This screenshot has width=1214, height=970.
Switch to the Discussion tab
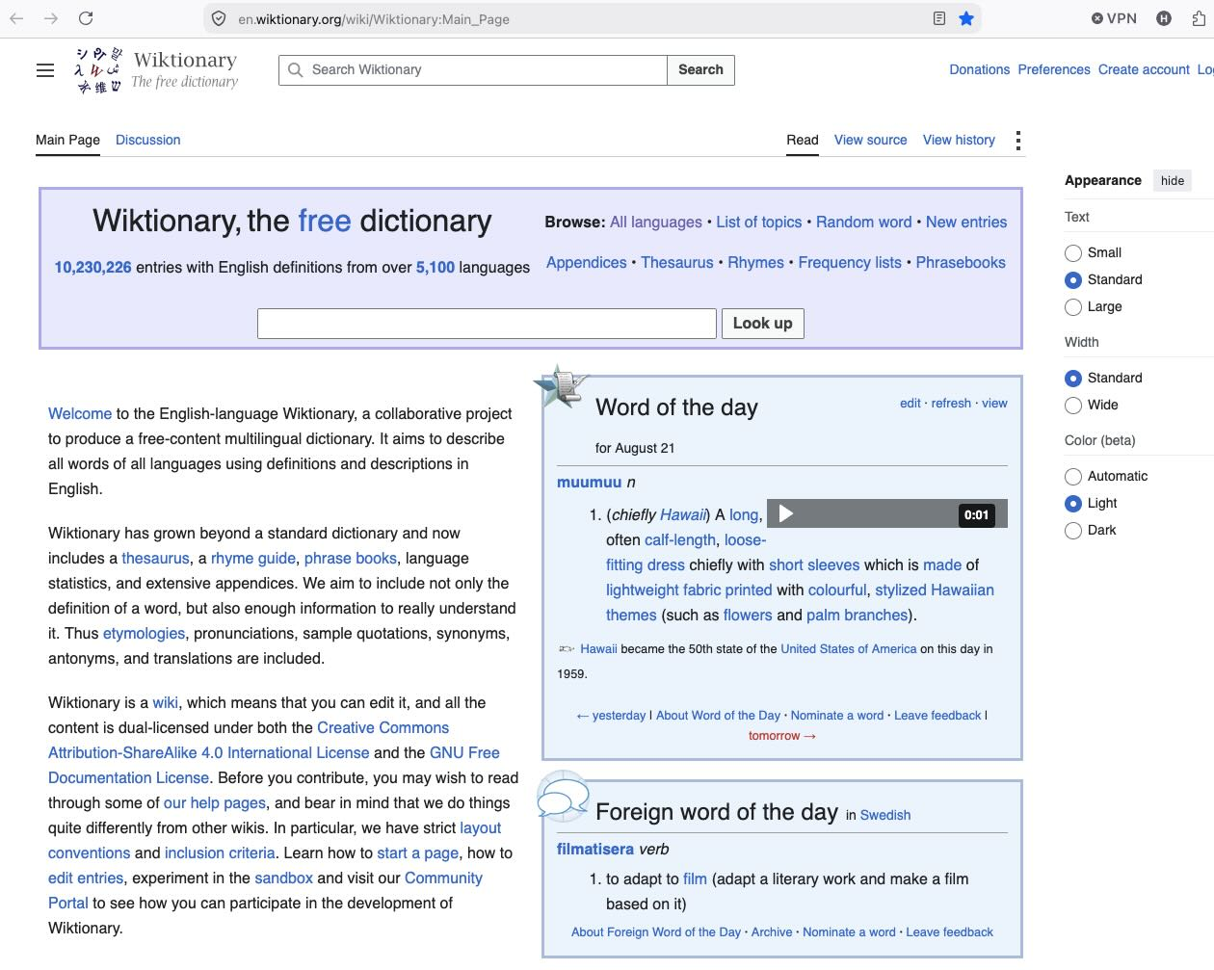[x=147, y=140]
